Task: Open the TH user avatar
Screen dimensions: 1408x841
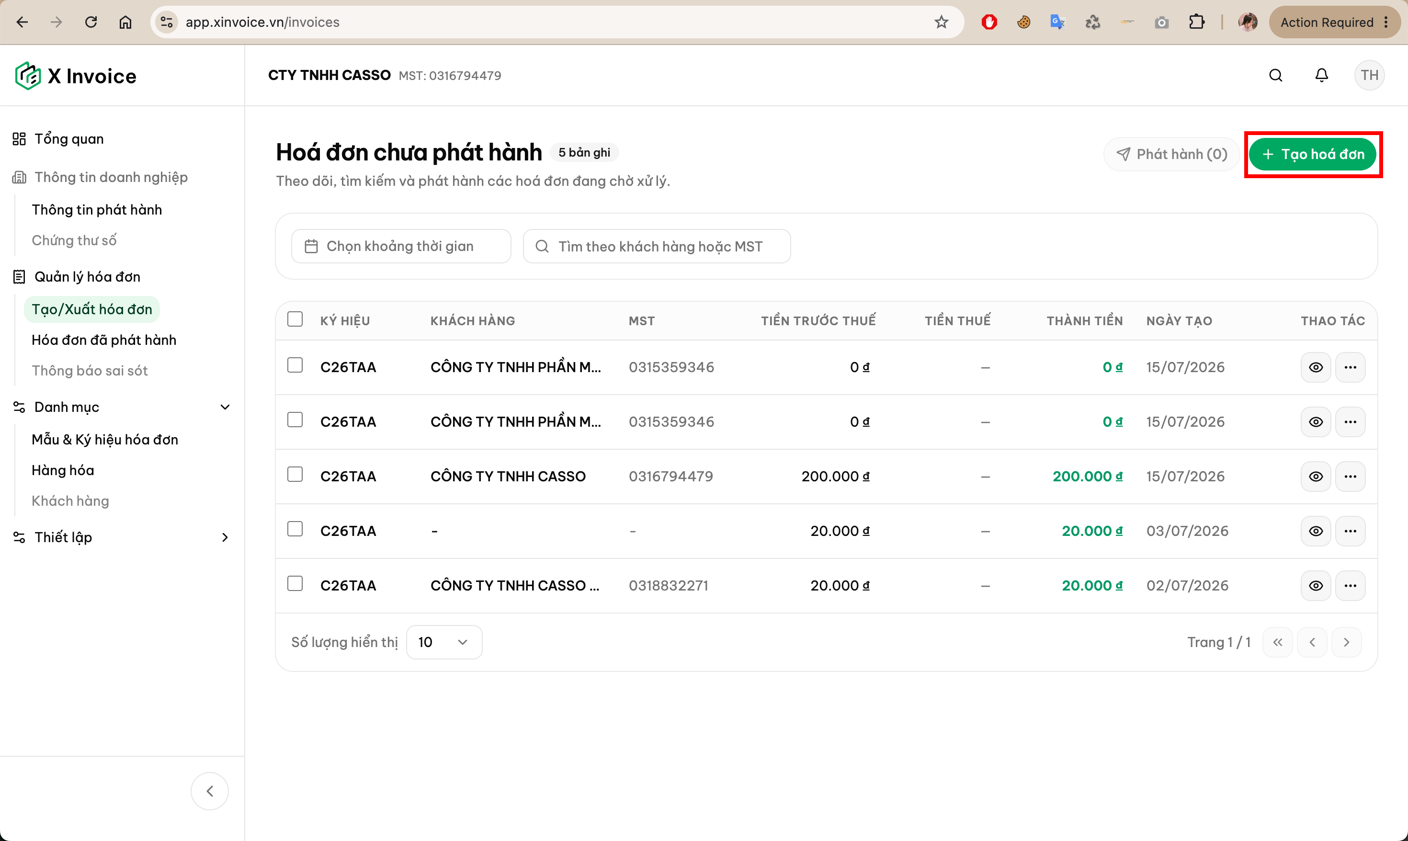Action: [1370, 75]
